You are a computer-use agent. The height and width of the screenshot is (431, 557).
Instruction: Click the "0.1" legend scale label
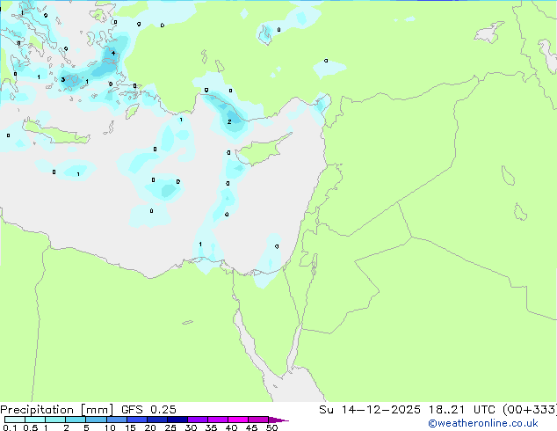pyautogui.click(x=10, y=427)
